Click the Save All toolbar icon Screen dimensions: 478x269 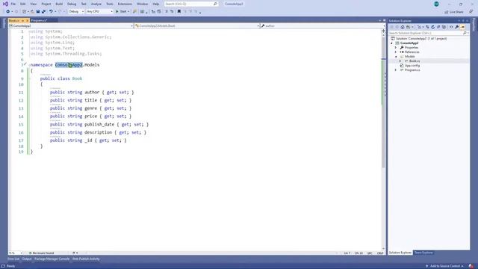point(43,12)
